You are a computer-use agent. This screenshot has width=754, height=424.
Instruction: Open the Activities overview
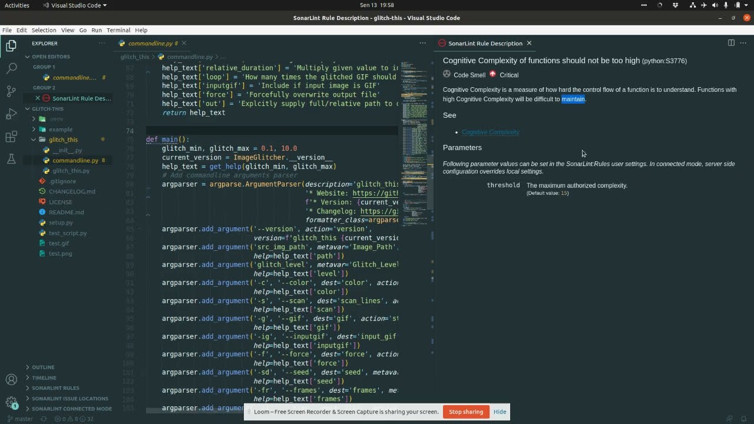(17, 5)
